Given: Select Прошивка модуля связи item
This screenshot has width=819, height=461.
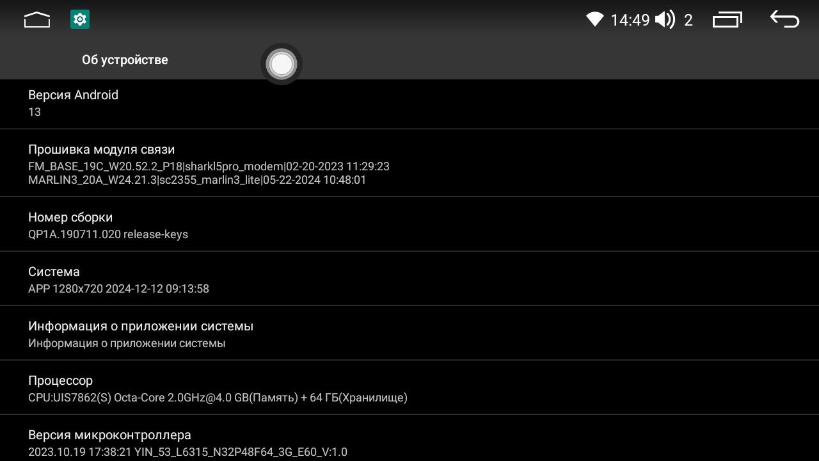Looking at the screenshot, I should tap(409, 163).
